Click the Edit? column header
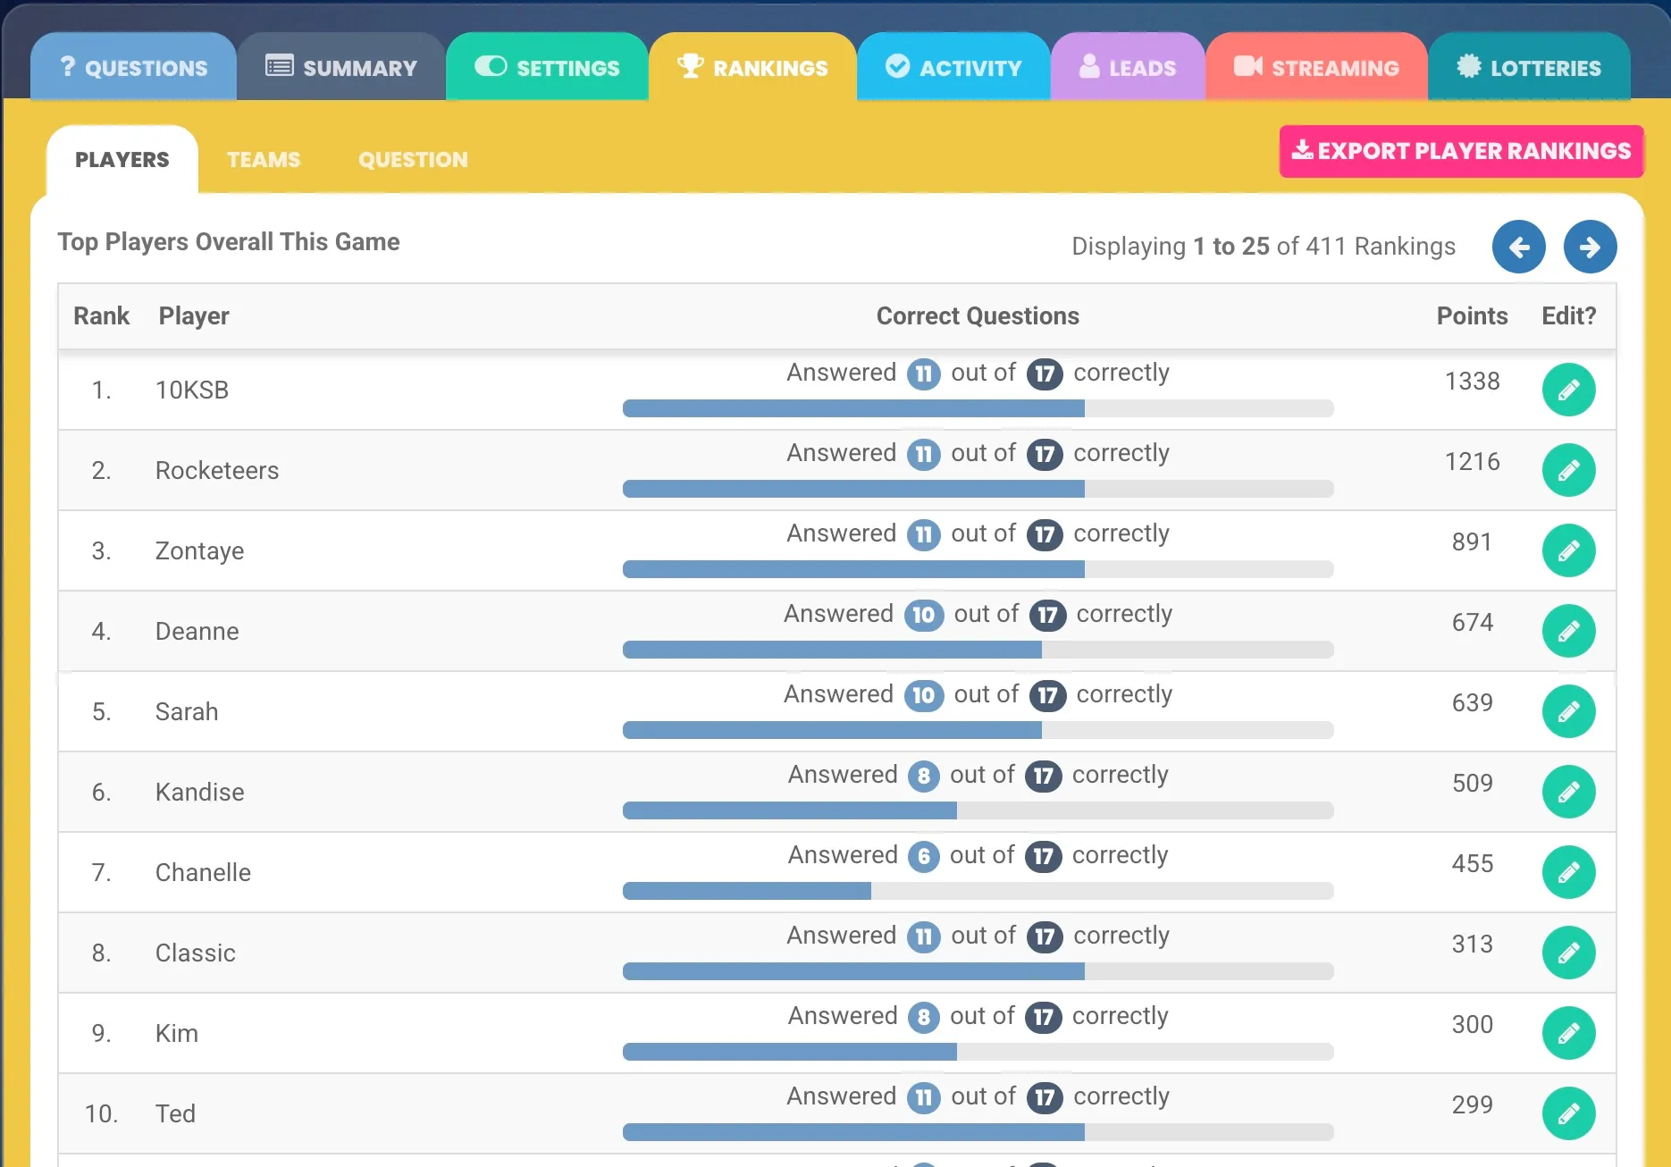The height and width of the screenshot is (1167, 1671). coord(1568,315)
